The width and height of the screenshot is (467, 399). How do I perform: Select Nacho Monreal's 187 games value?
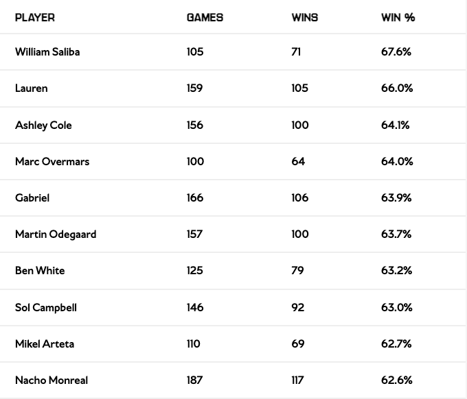(x=195, y=380)
